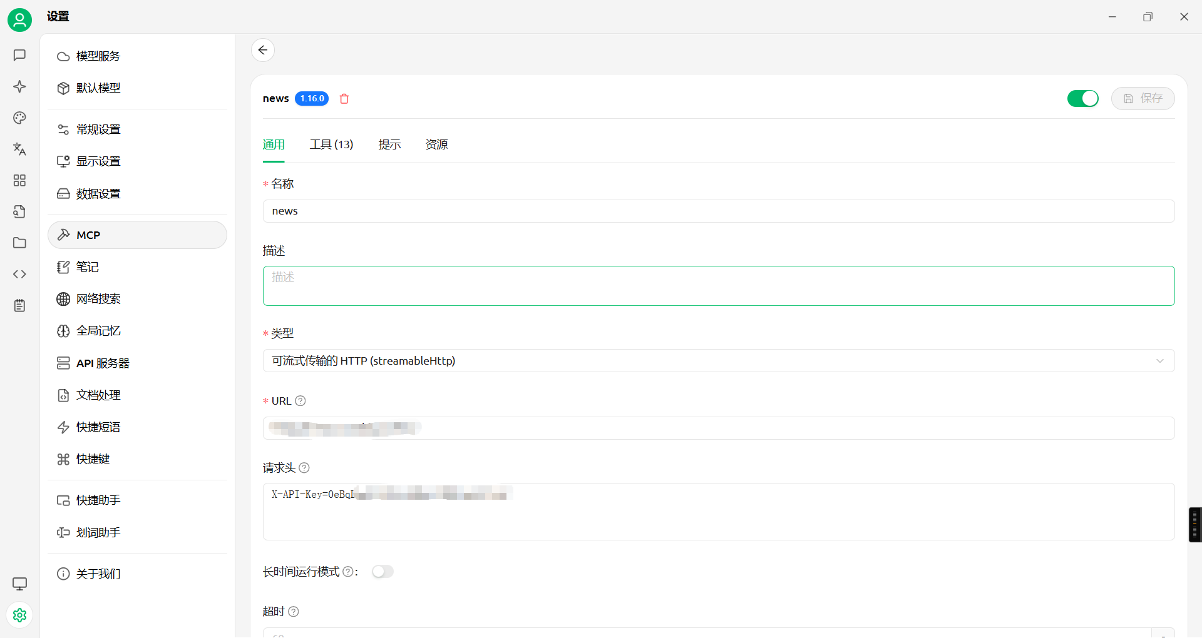Open the 资源 tab
Screen dimensions: 1202x638
(x=436, y=144)
